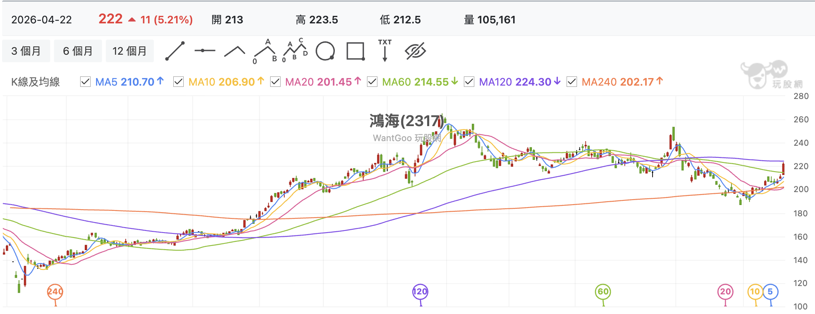Click the orange 240 marker on the timeline
This screenshot has height=314, width=815.
point(55,292)
